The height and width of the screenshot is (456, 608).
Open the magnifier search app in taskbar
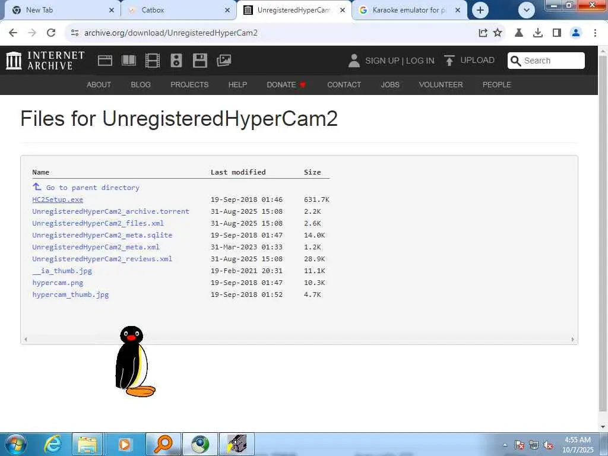[x=163, y=444]
